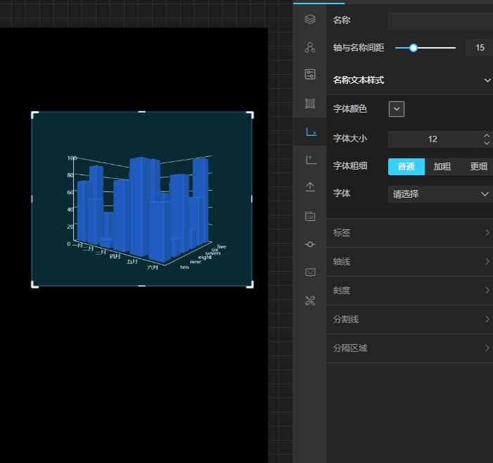The image size is (493, 463).
Task: Select 更细 font weight
Action: click(478, 167)
